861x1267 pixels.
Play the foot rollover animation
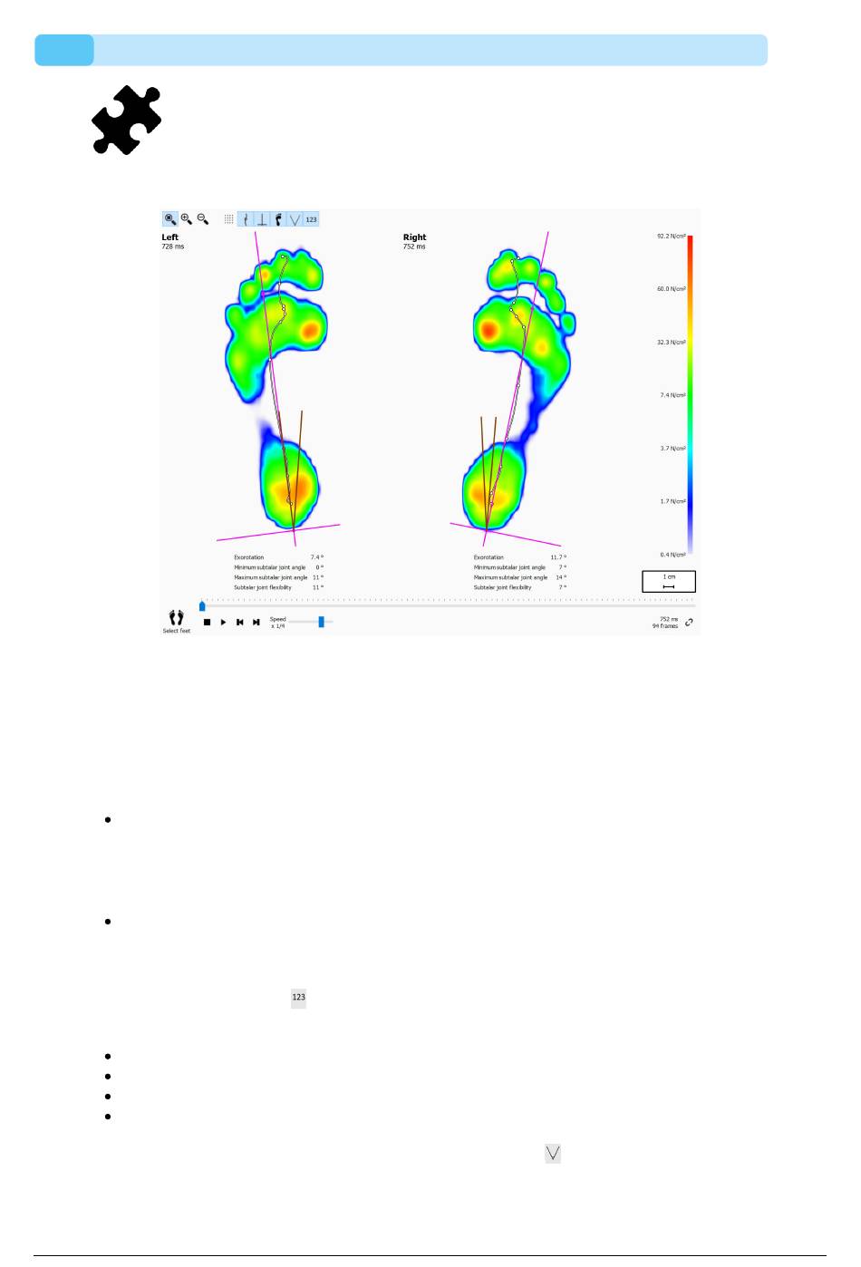tap(224, 623)
